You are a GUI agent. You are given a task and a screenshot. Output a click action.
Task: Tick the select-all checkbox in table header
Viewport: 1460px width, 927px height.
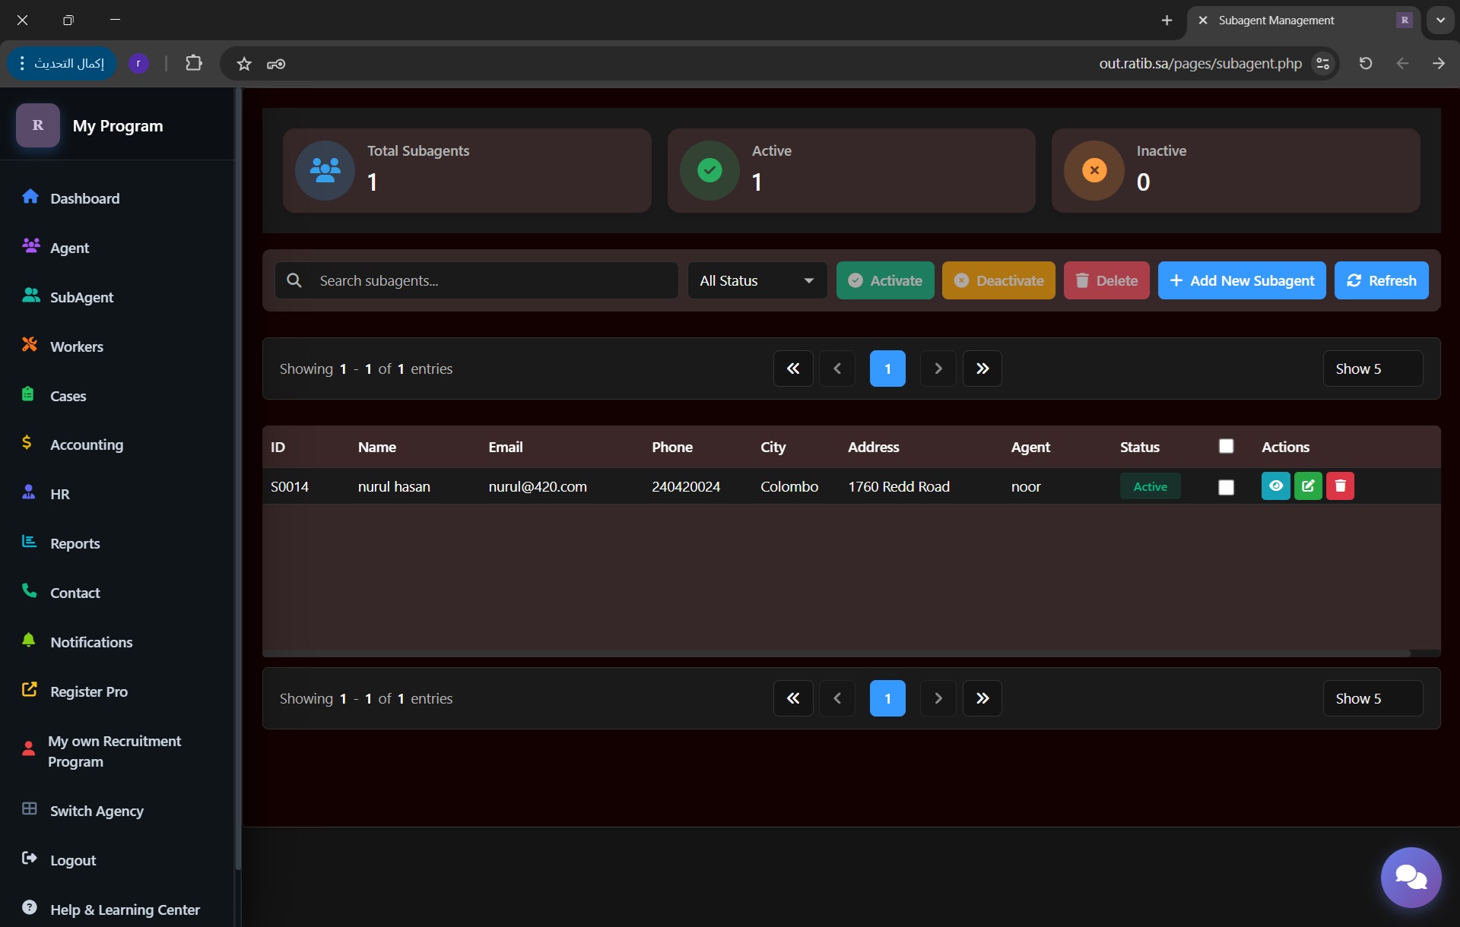[1226, 447]
